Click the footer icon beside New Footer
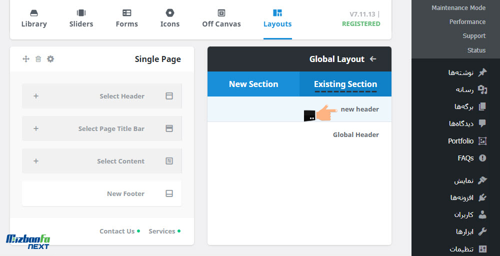 point(169,193)
